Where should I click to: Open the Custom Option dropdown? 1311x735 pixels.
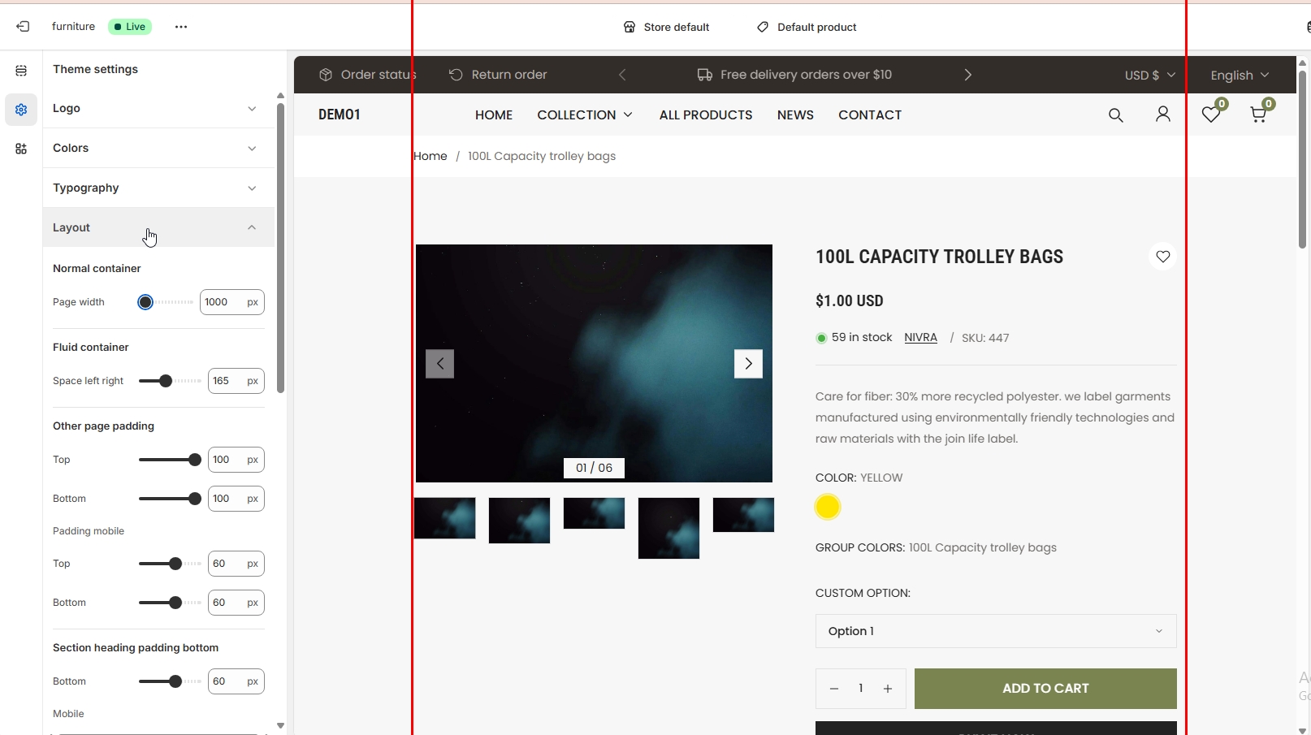tap(995, 631)
